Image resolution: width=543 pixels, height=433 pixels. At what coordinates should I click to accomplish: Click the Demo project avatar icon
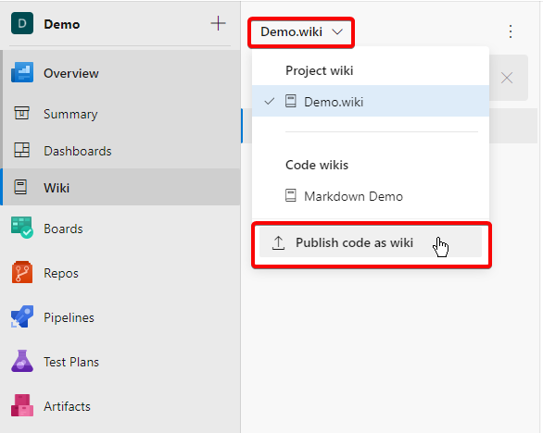22,23
